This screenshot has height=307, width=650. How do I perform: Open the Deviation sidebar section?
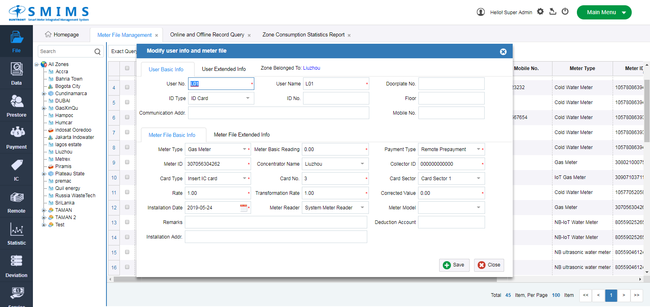16,266
